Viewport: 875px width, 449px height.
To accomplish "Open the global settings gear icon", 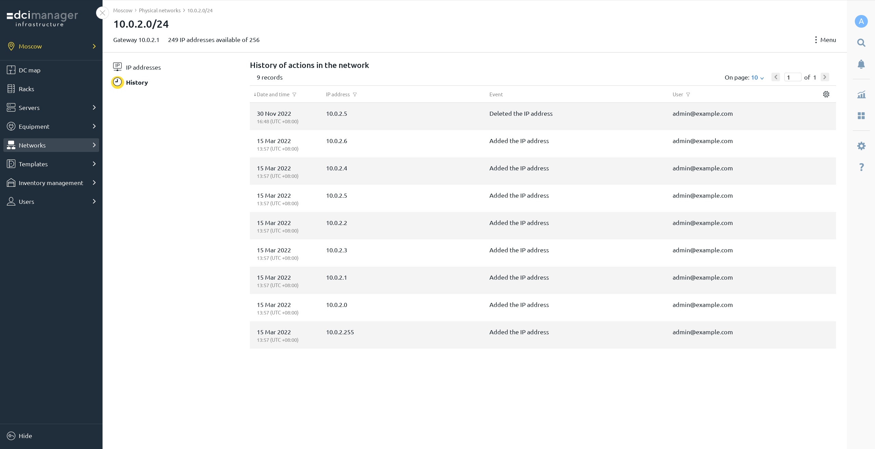I will point(861,146).
